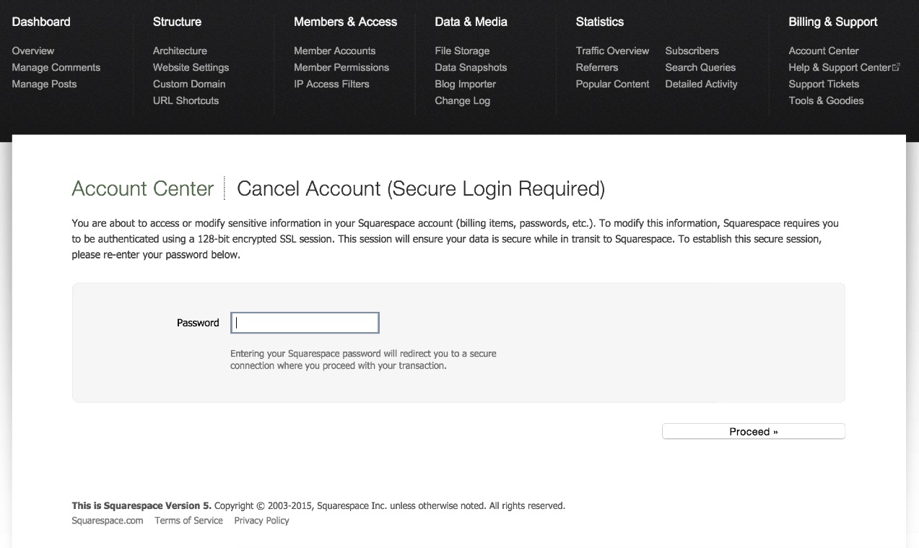Select Detailed Activity under Statistics

click(x=701, y=84)
